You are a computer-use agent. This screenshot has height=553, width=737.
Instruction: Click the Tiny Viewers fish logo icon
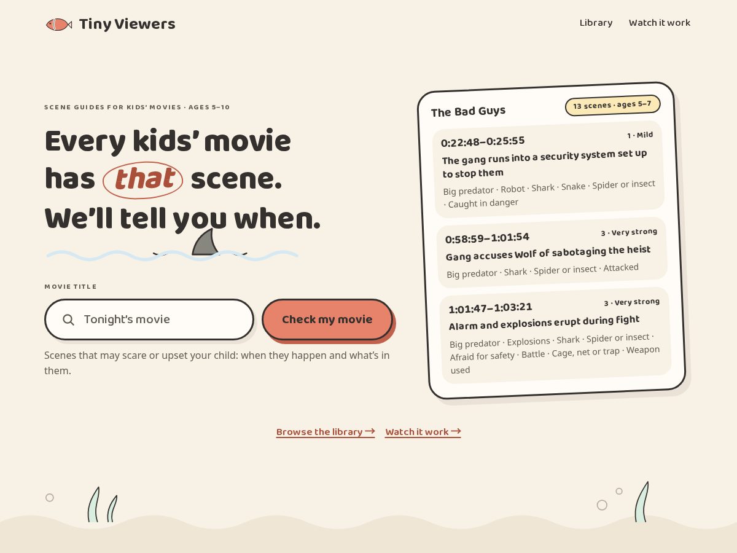(x=59, y=25)
